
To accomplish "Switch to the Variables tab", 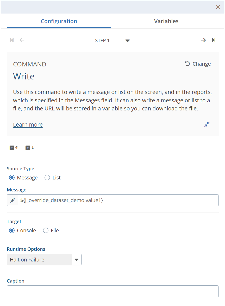I will pyautogui.click(x=166, y=21).
